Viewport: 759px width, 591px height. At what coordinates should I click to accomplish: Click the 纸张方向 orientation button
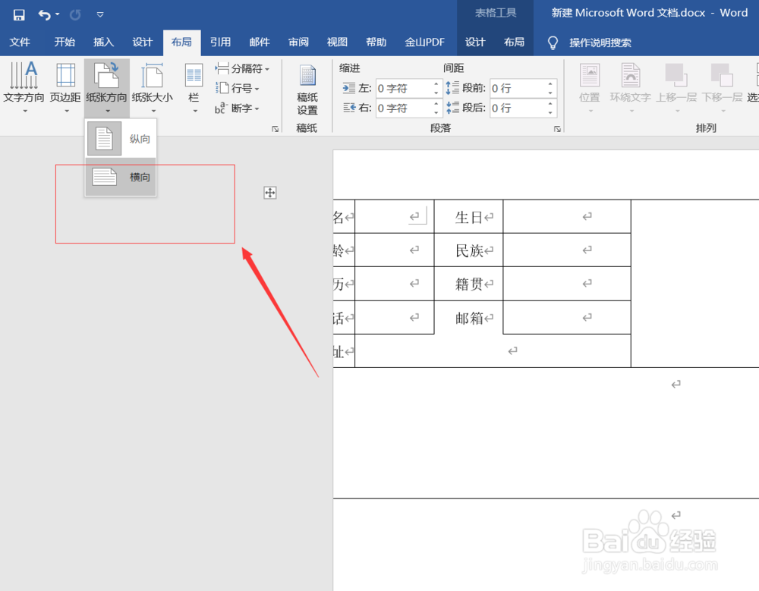point(106,87)
